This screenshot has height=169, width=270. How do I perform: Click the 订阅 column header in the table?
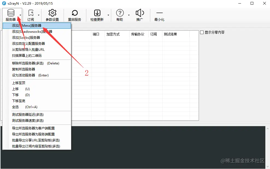(155, 34)
